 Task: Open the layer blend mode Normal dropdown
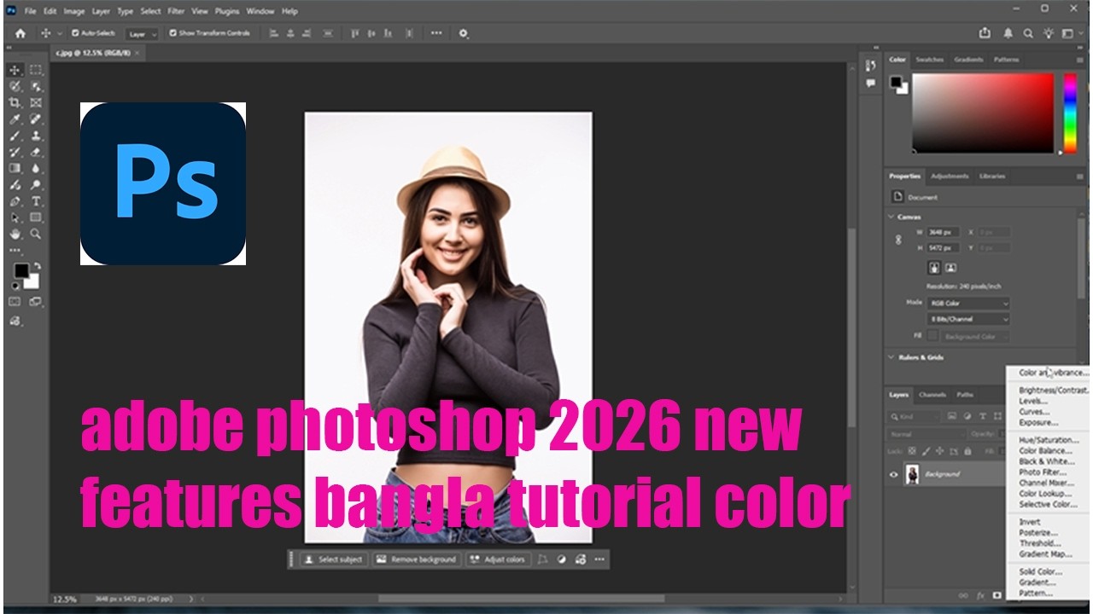[x=926, y=434]
